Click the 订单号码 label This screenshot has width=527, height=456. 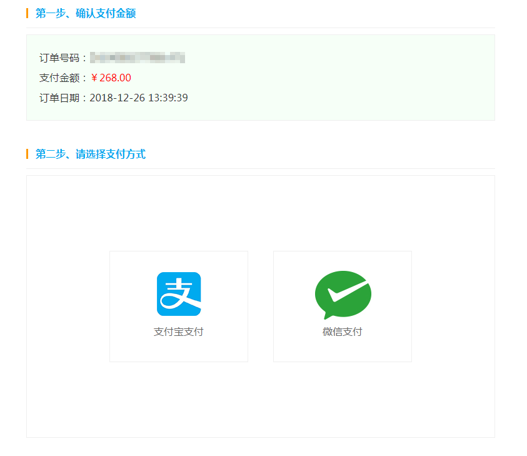[x=59, y=58]
